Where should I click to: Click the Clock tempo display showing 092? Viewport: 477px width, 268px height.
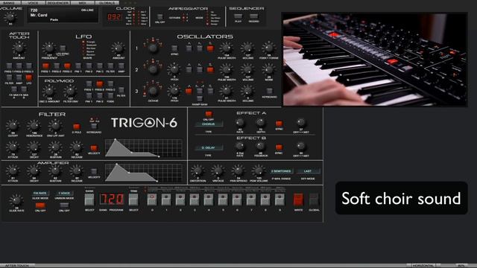click(114, 17)
